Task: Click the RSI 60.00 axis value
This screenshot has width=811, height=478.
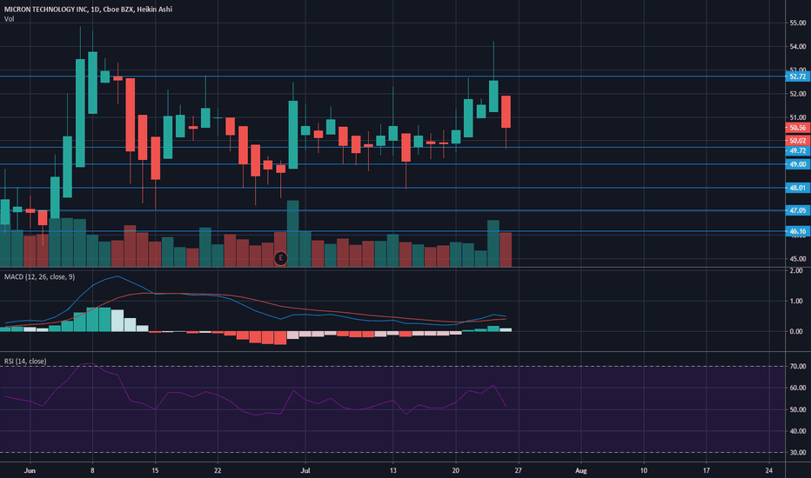Action: click(x=798, y=388)
